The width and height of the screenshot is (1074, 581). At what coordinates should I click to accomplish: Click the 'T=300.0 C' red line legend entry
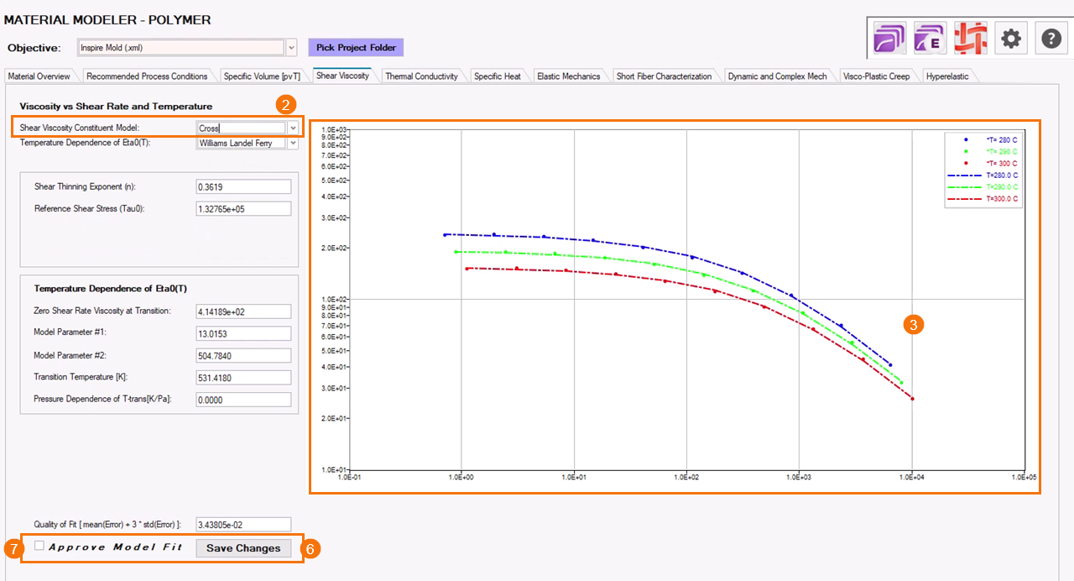983,200
